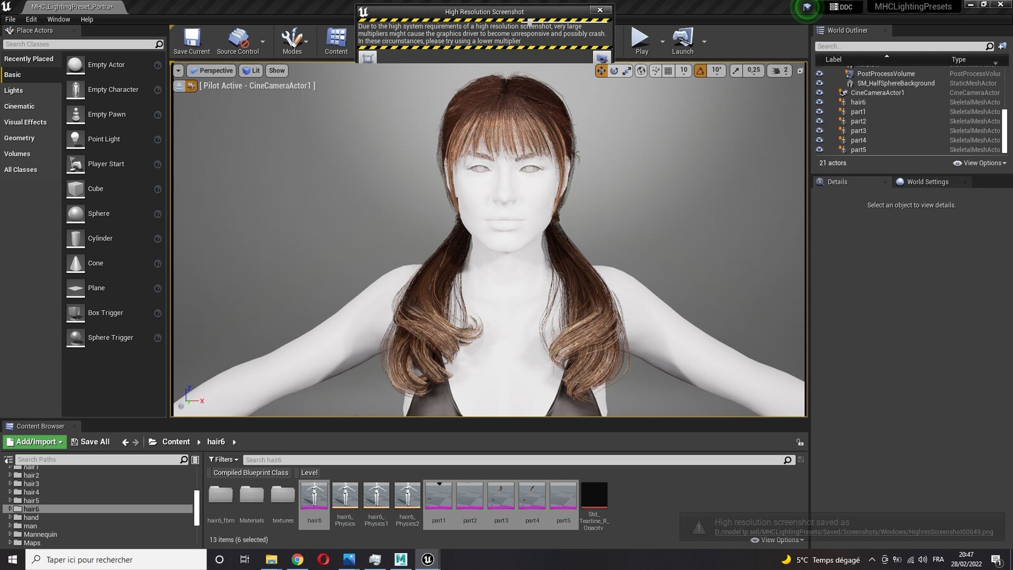
Task: Maximize or restore the viewport icon
Action: pyautogui.click(x=800, y=71)
